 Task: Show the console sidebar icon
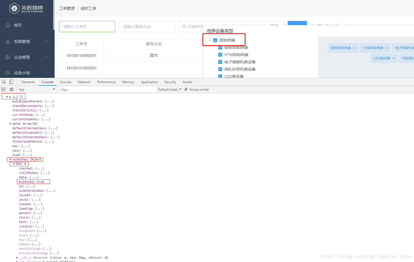click(4, 90)
